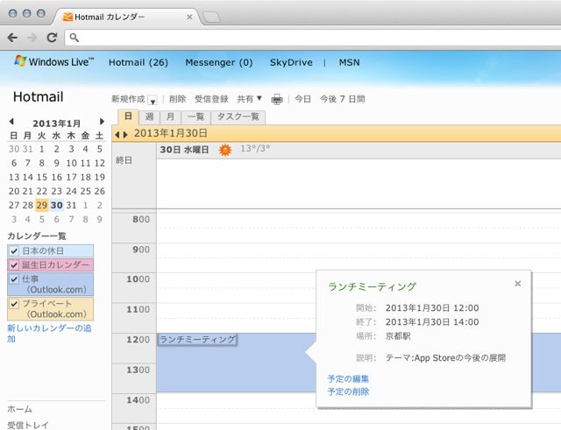Open Messenger (0) in top navigation
561x430 pixels.
click(x=219, y=62)
